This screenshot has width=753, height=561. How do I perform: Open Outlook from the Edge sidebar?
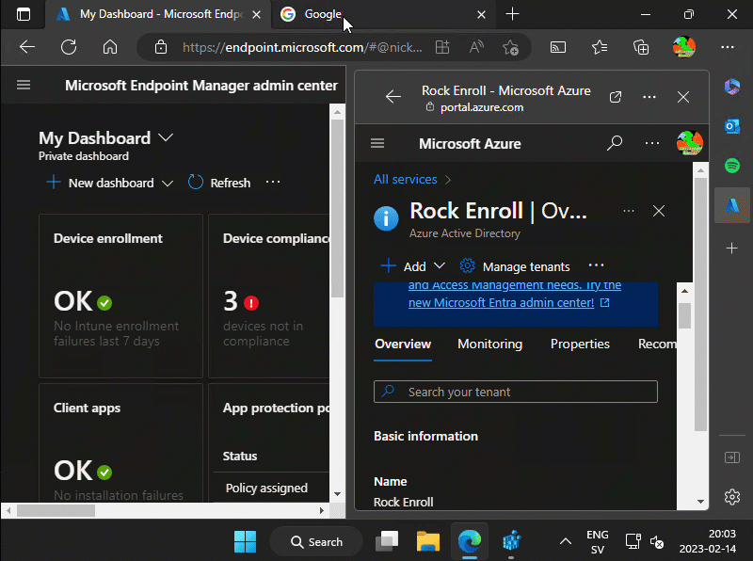pyautogui.click(x=732, y=126)
